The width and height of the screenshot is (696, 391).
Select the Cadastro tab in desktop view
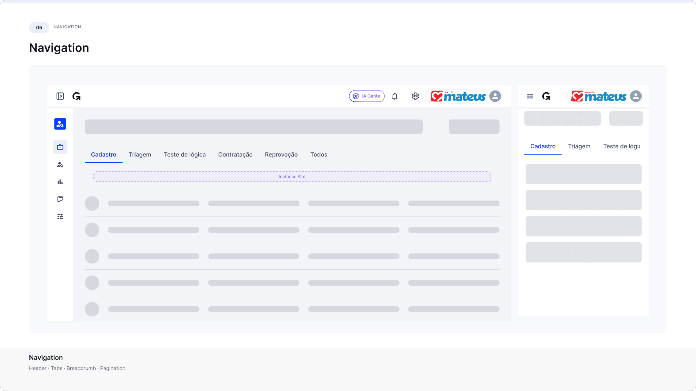(x=104, y=155)
